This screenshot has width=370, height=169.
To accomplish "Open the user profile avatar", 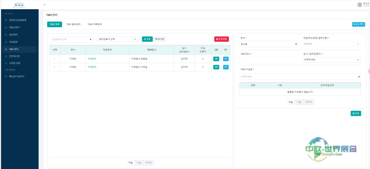I will (360, 5).
